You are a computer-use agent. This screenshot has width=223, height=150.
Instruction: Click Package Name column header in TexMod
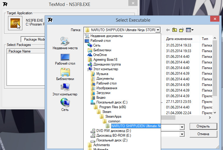26,51
